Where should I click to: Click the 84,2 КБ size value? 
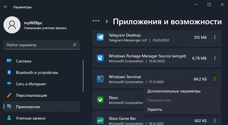click(x=200, y=79)
